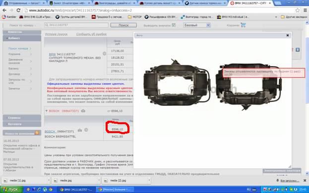The height and width of the screenshot is (193, 309).
Task: Toggle the show analogs checkbox
Action: [174, 25]
